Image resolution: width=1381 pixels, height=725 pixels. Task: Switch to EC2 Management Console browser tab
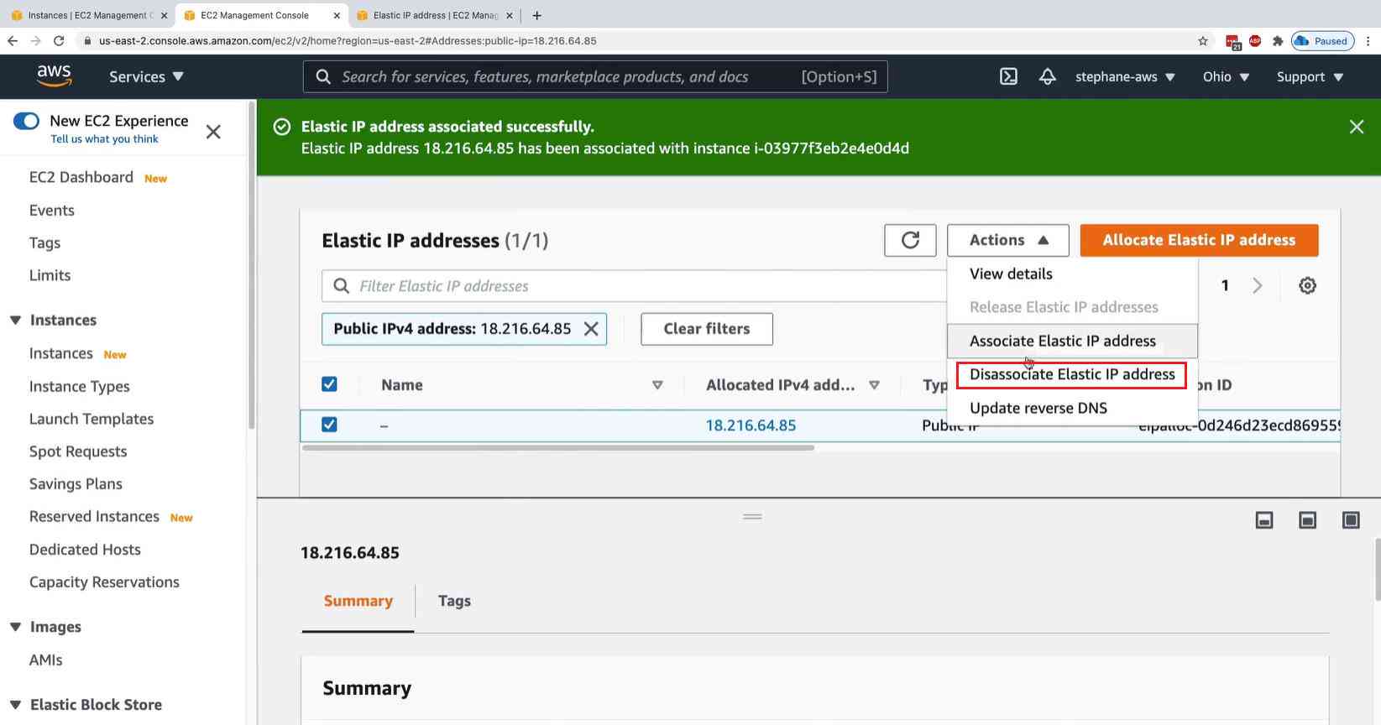click(x=254, y=15)
